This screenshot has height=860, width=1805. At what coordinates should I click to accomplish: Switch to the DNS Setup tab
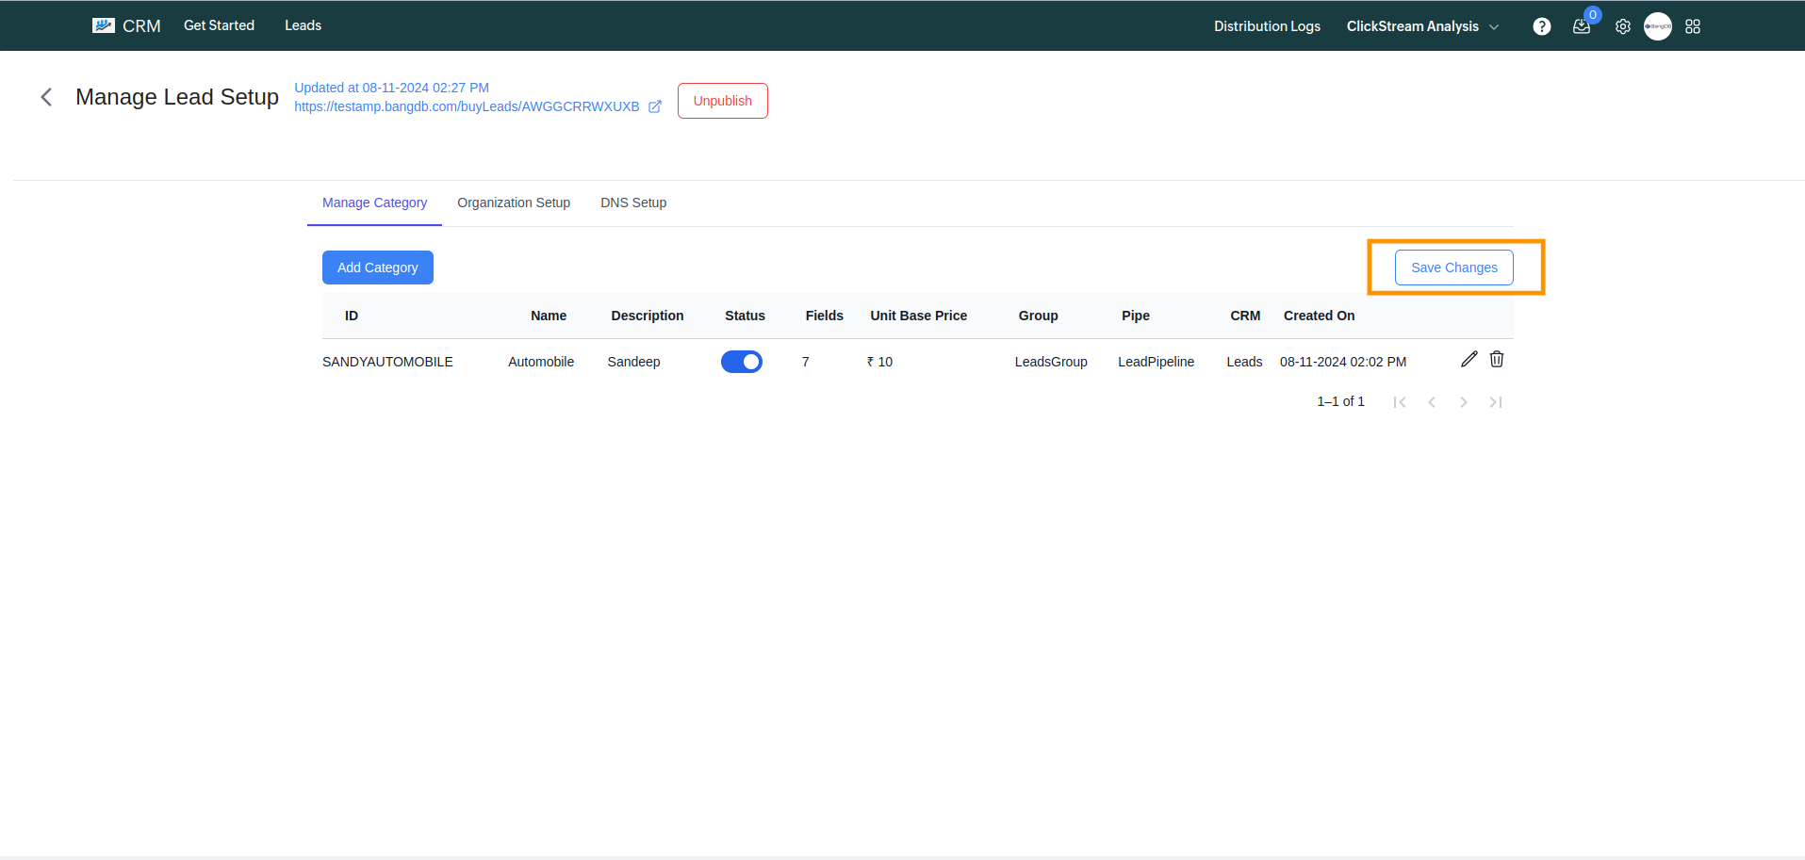coord(633,203)
